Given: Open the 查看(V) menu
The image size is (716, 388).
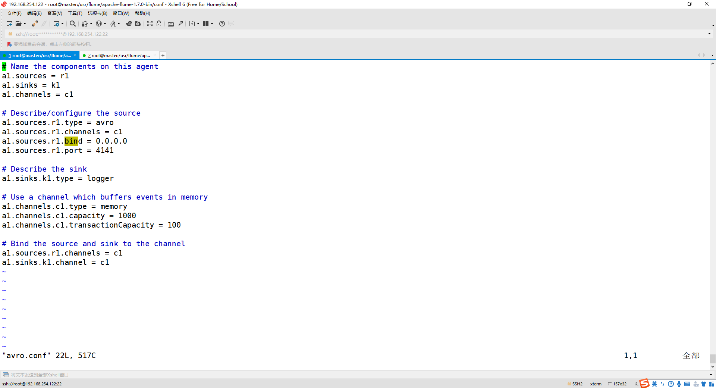Looking at the screenshot, I should [x=54, y=13].
